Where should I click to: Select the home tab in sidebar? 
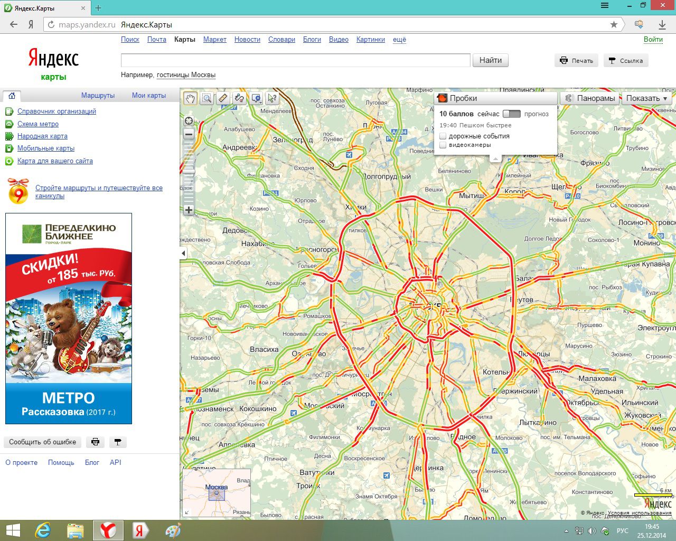point(12,96)
